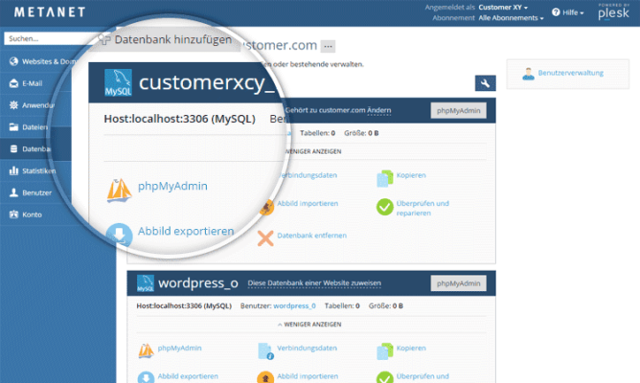Click the Kopieren icon in wordpress_o database

pyautogui.click(x=385, y=349)
